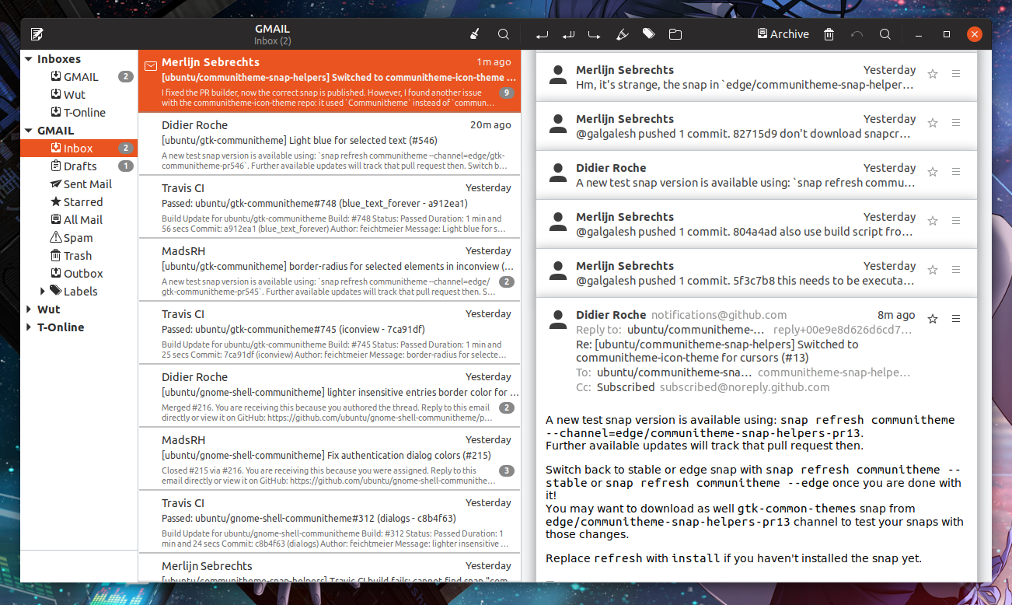Open T-Online inbox under Inboxes
This screenshot has width=1012, height=605.
(x=79, y=113)
